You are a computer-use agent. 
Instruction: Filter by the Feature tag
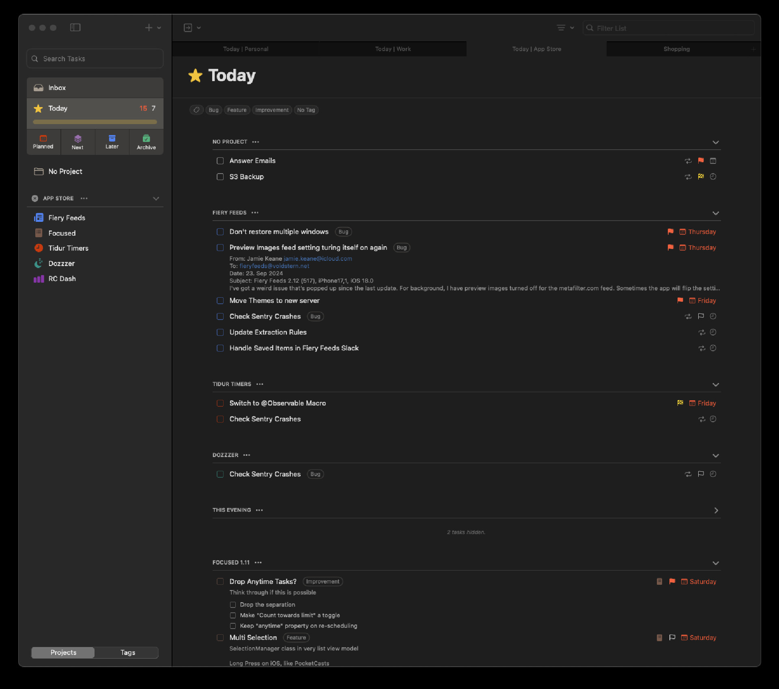[237, 110]
